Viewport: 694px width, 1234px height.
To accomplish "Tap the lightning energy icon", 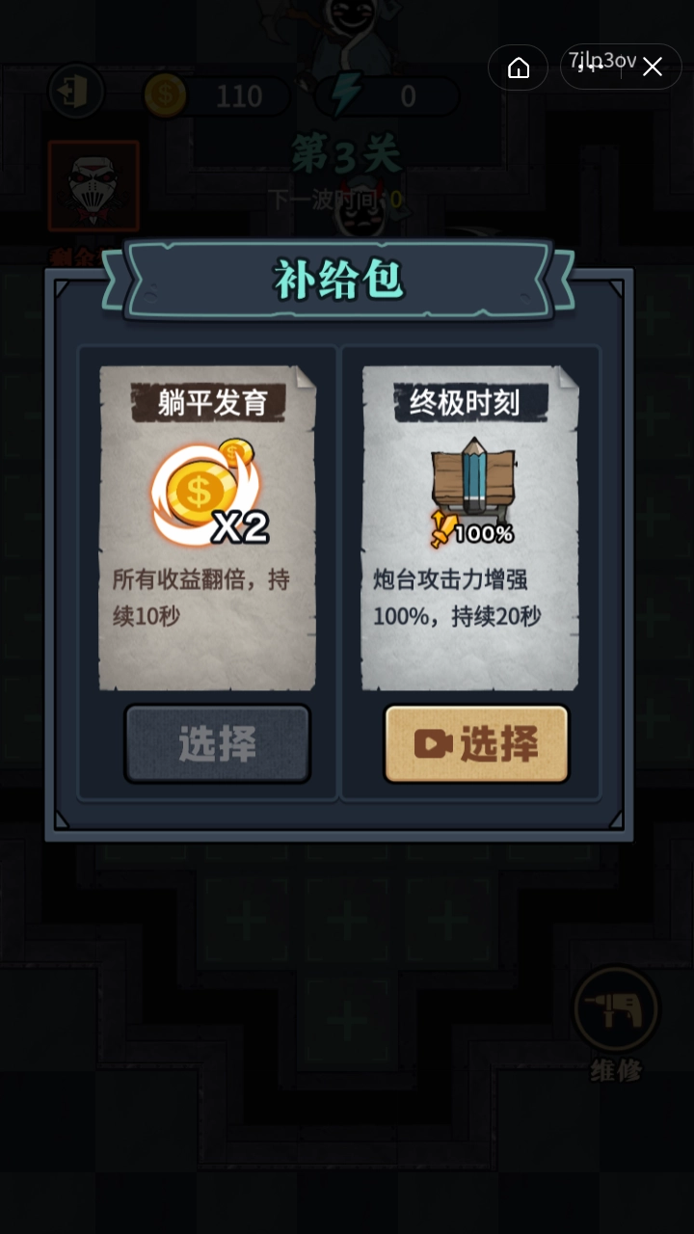I will click(345, 94).
